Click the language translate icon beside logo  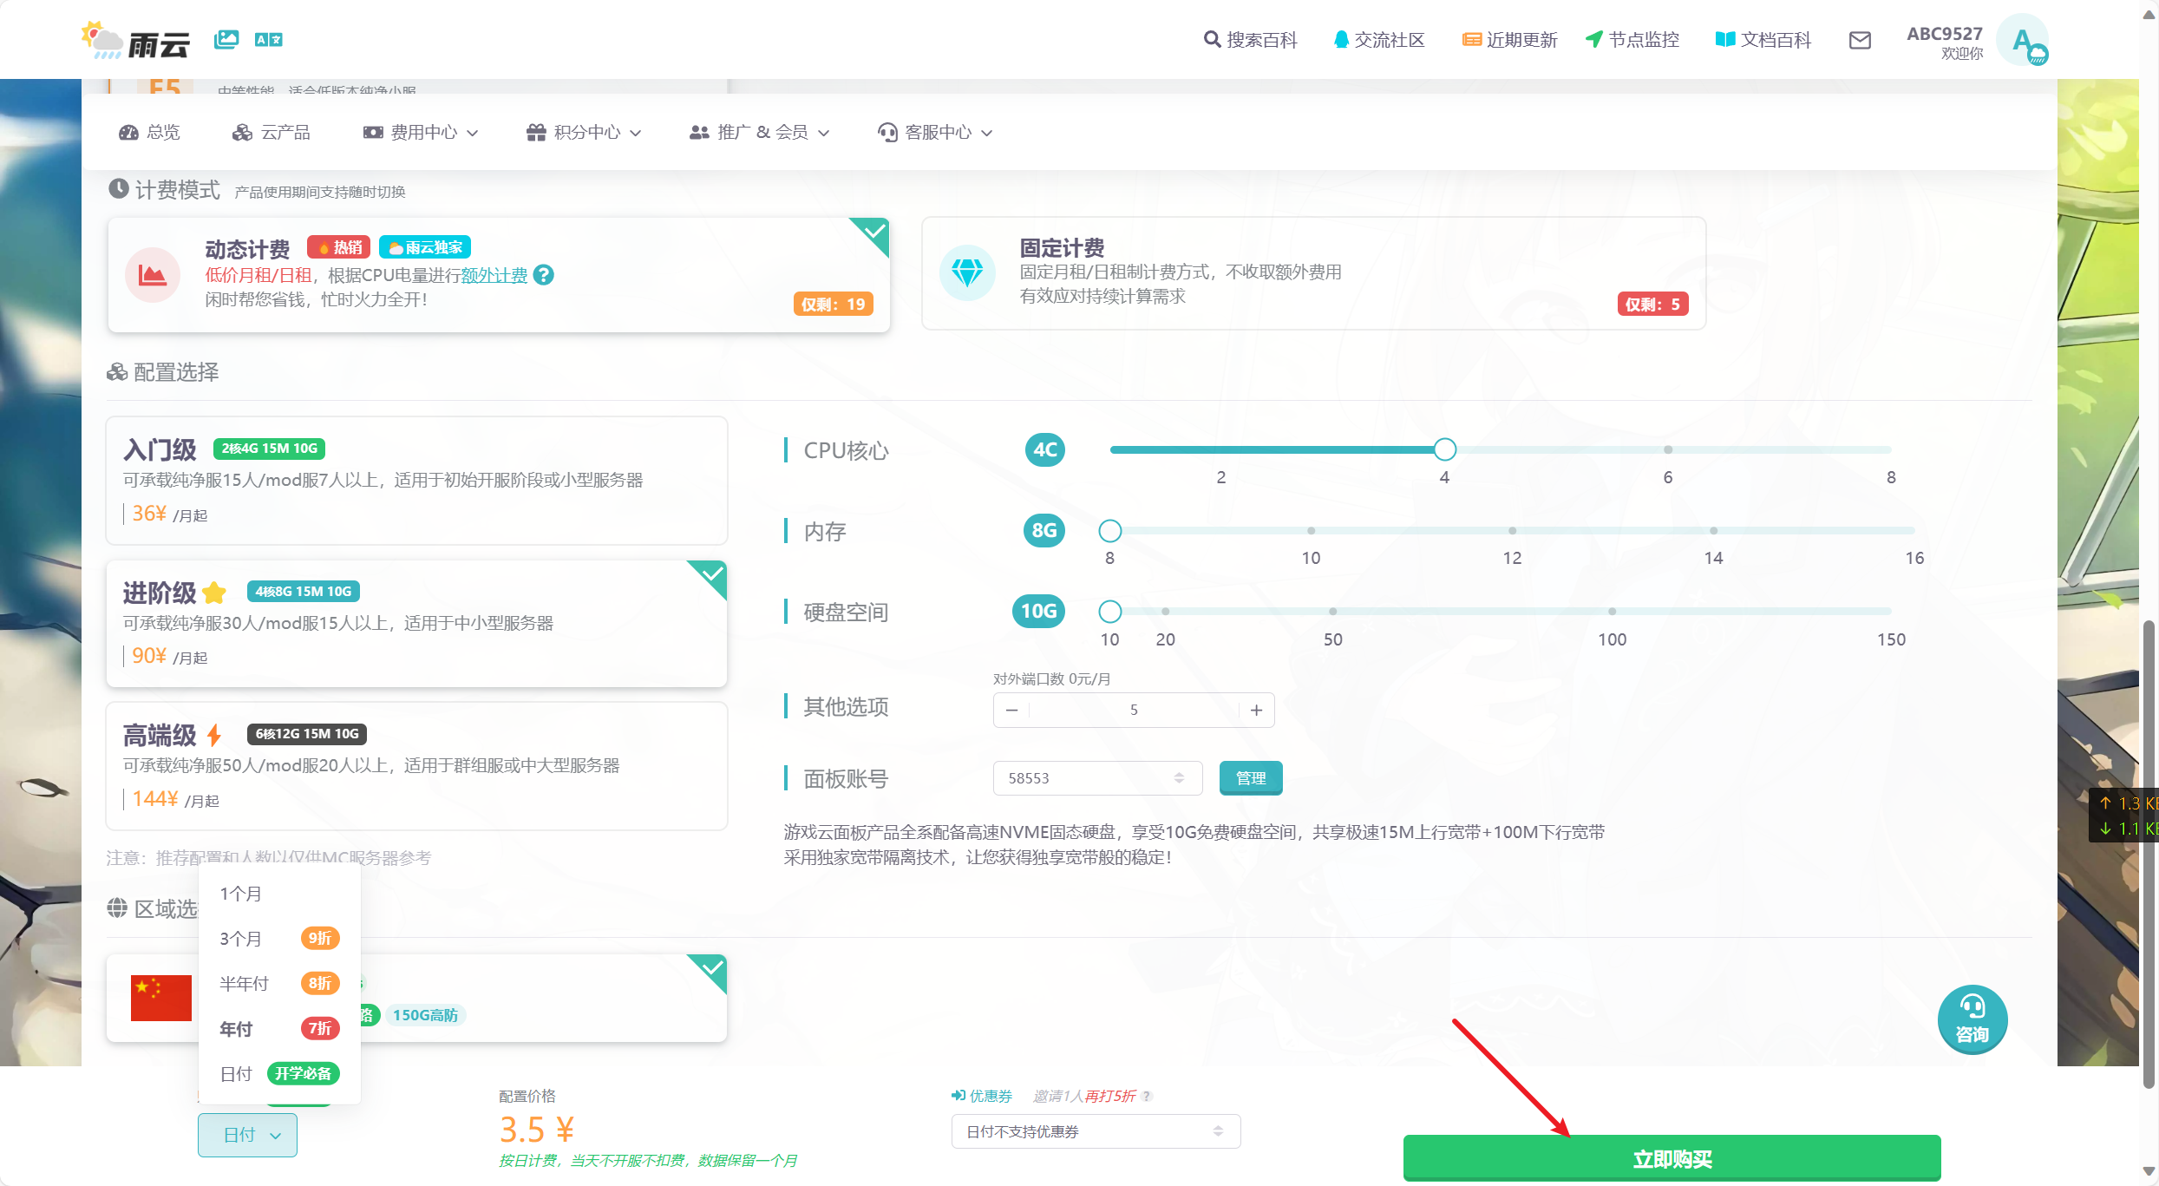click(x=268, y=39)
